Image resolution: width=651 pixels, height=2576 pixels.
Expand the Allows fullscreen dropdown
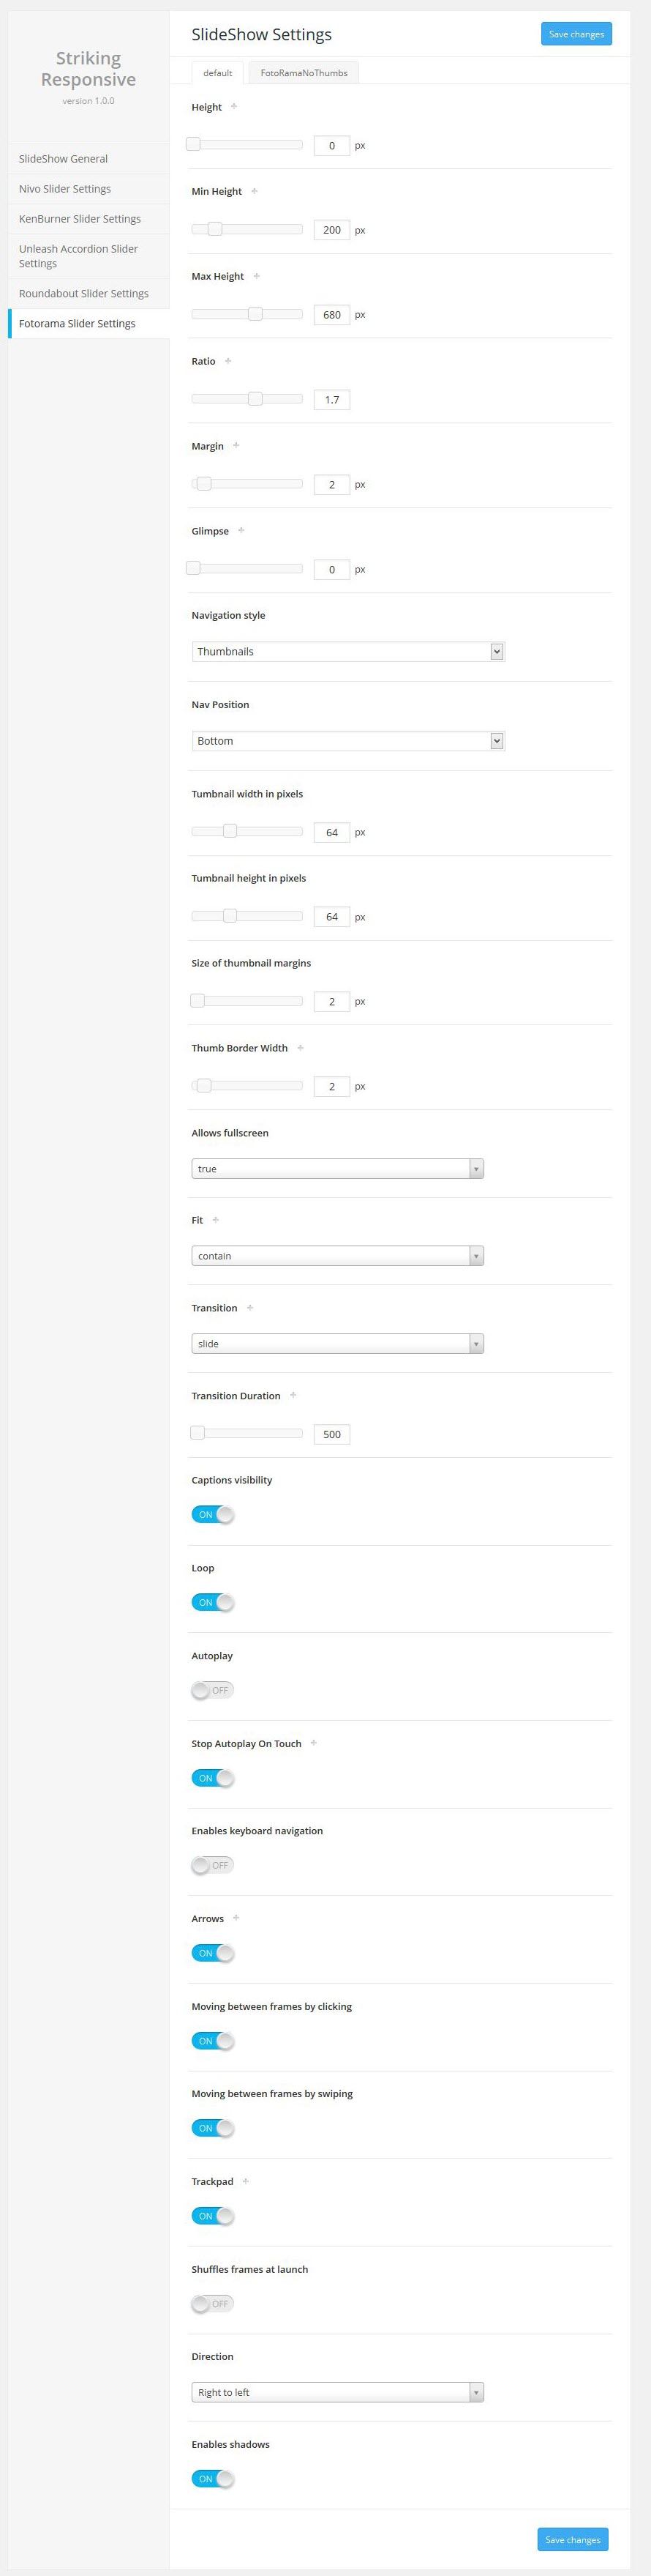pos(337,1169)
